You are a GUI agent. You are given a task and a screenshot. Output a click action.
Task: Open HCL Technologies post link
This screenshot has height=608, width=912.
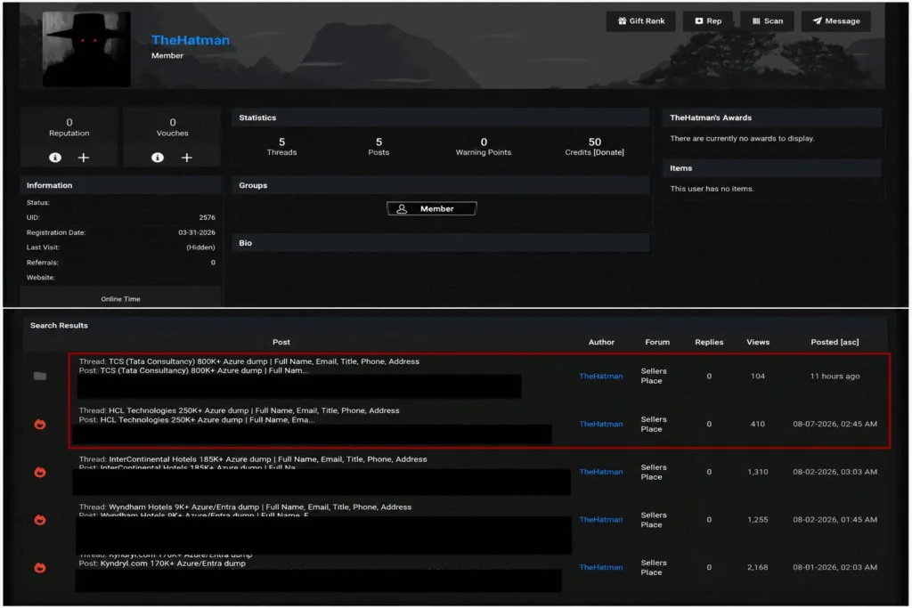[x=207, y=419]
